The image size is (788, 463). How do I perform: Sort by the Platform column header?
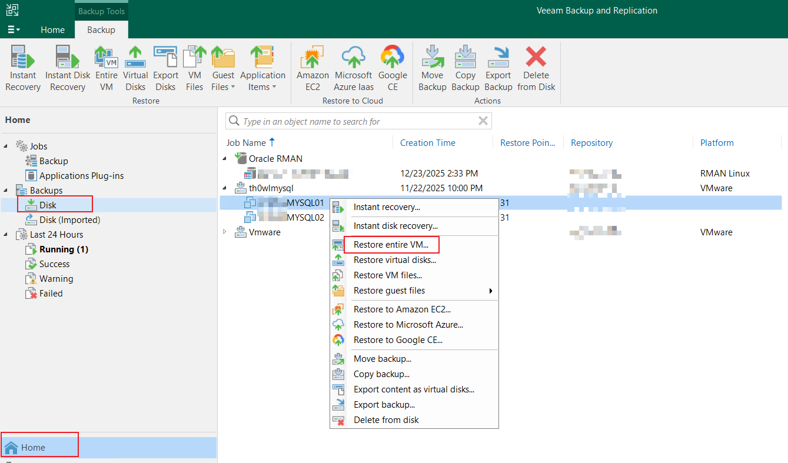tap(717, 142)
